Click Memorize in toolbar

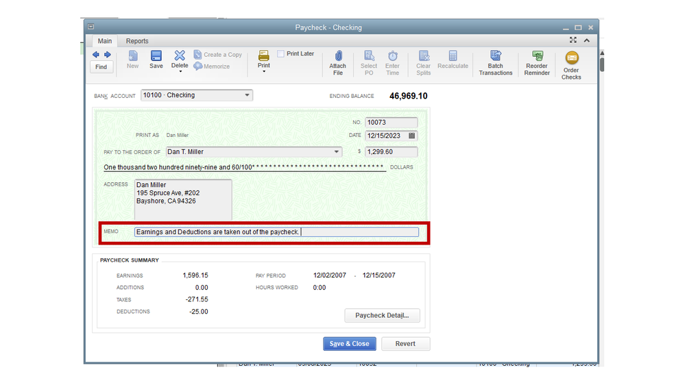click(x=211, y=66)
